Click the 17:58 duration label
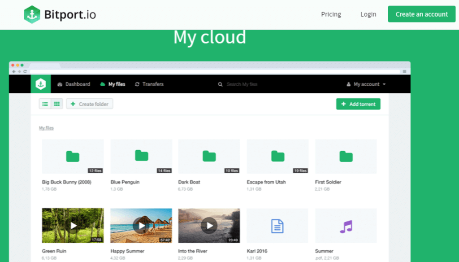The width and height of the screenshot is (459, 262). coord(97,240)
